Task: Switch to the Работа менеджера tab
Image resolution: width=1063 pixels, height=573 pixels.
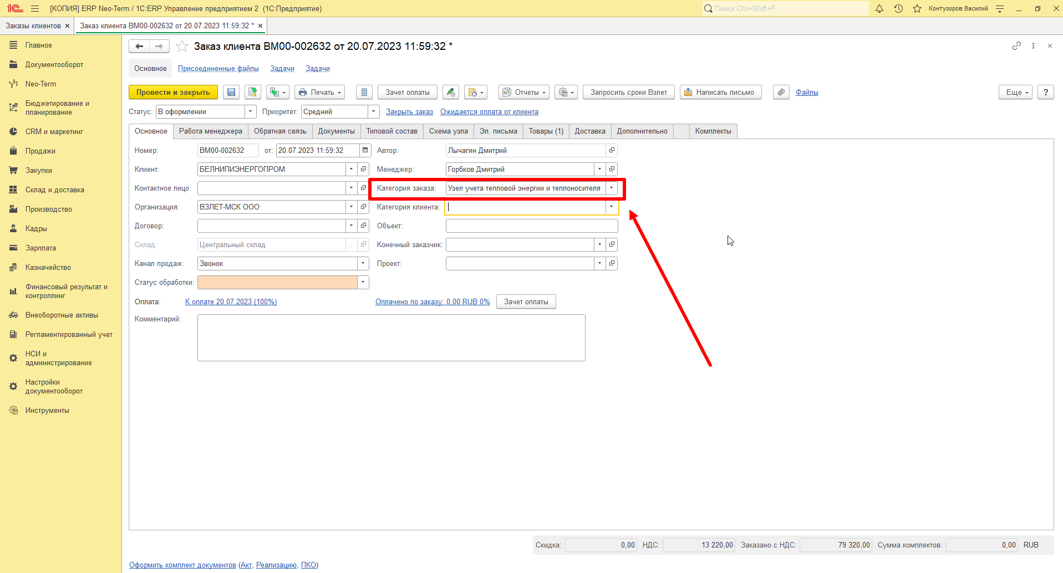Action: tap(211, 131)
